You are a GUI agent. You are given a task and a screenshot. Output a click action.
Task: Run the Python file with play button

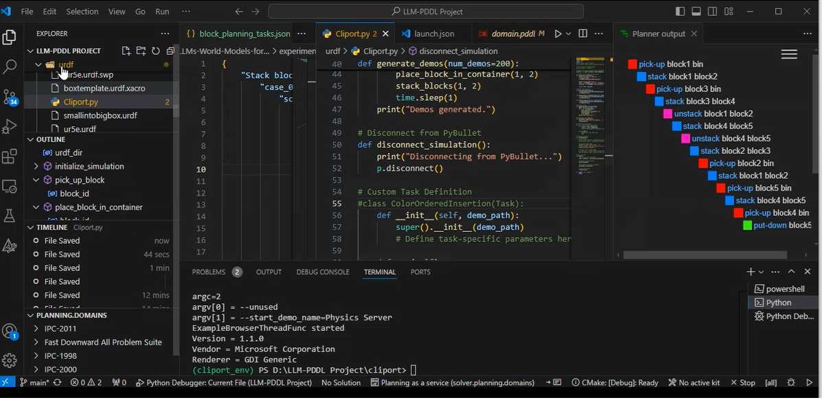click(x=558, y=34)
